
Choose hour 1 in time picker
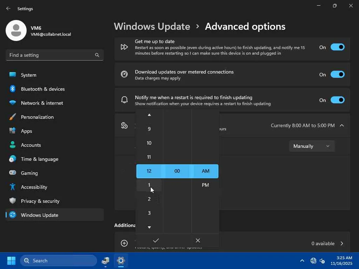(149, 185)
